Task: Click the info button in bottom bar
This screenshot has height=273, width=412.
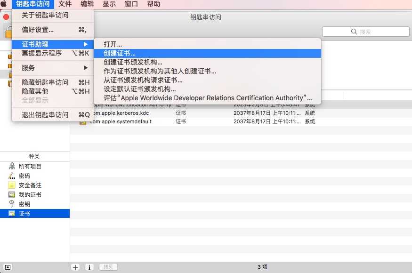Action: pos(89,267)
